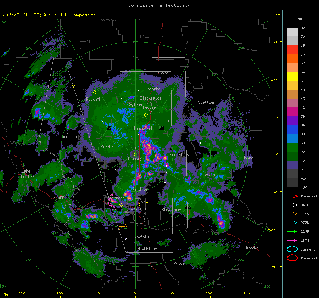The width and height of the screenshot is (319, 298).
Task: Click the 'Brooks' city label
Action: 252,248
